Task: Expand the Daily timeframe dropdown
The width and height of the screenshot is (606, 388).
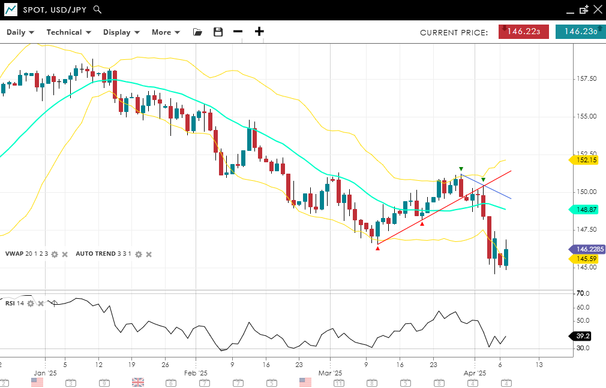Action: (20, 32)
